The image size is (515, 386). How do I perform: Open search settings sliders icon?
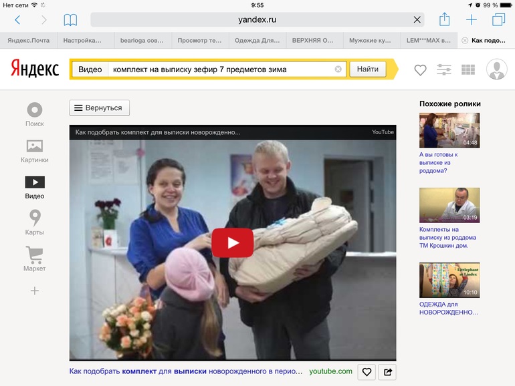(x=443, y=69)
